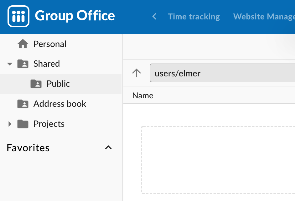Viewport: 295px width, 201px height.
Task: Go up one folder level arrow
Action: pos(137,73)
